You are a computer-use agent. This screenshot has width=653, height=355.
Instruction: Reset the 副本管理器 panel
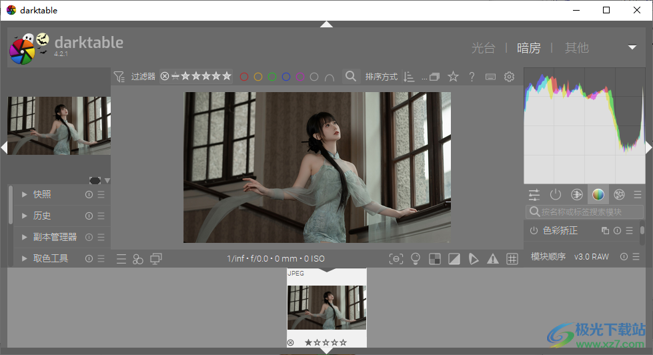[89, 237]
